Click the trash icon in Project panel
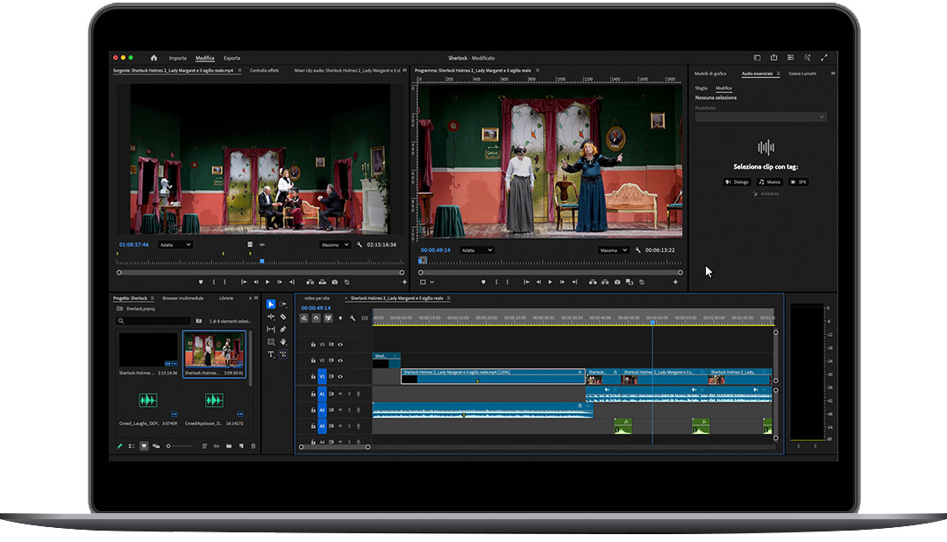The height and width of the screenshot is (542, 947). click(x=253, y=446)
